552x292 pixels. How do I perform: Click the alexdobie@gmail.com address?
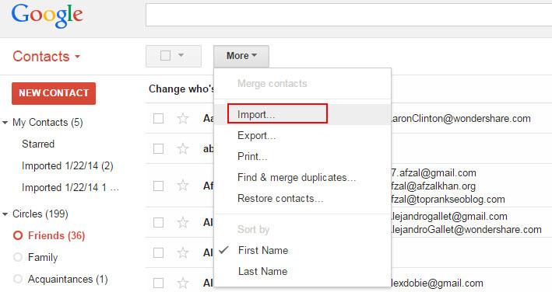point(437,283)
